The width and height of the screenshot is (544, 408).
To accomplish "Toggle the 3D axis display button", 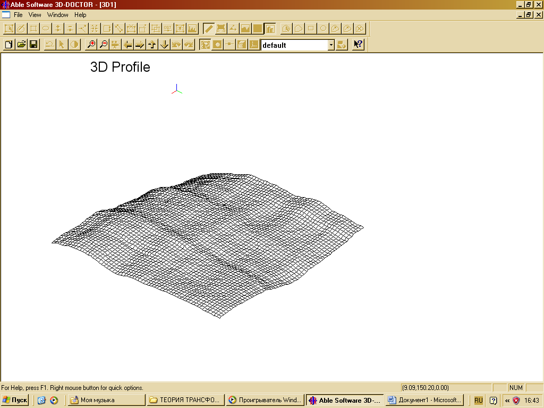I will point(254,45).
